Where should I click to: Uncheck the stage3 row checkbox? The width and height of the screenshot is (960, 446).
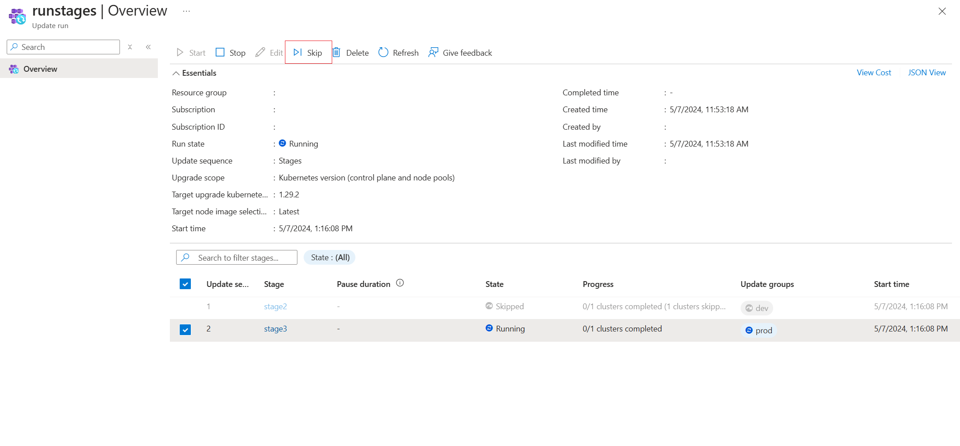185,329
